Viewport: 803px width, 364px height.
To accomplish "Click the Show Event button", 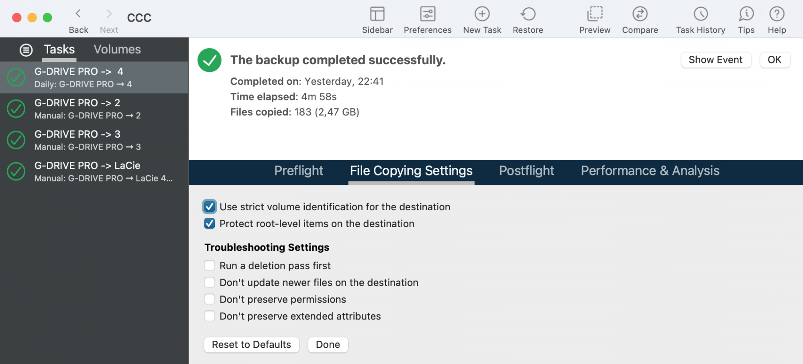I will [x=715, y=60].
